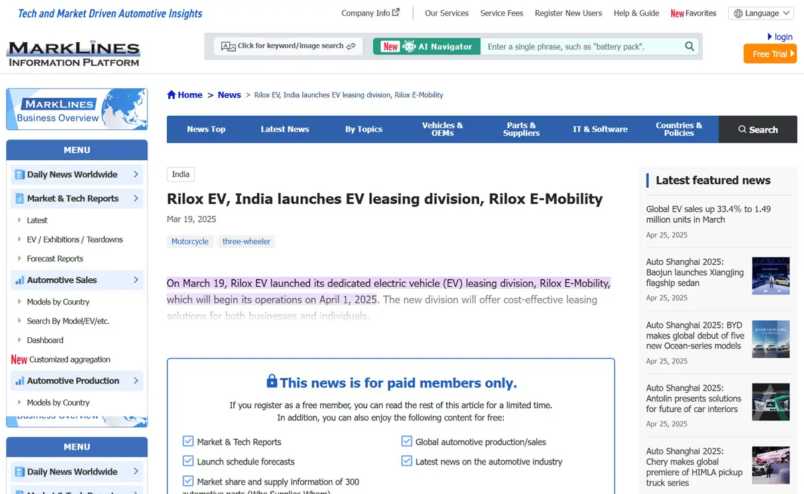The image size is (804, 494).
Task: Click the Home house icon in breadcrumb
Action: 172,95
